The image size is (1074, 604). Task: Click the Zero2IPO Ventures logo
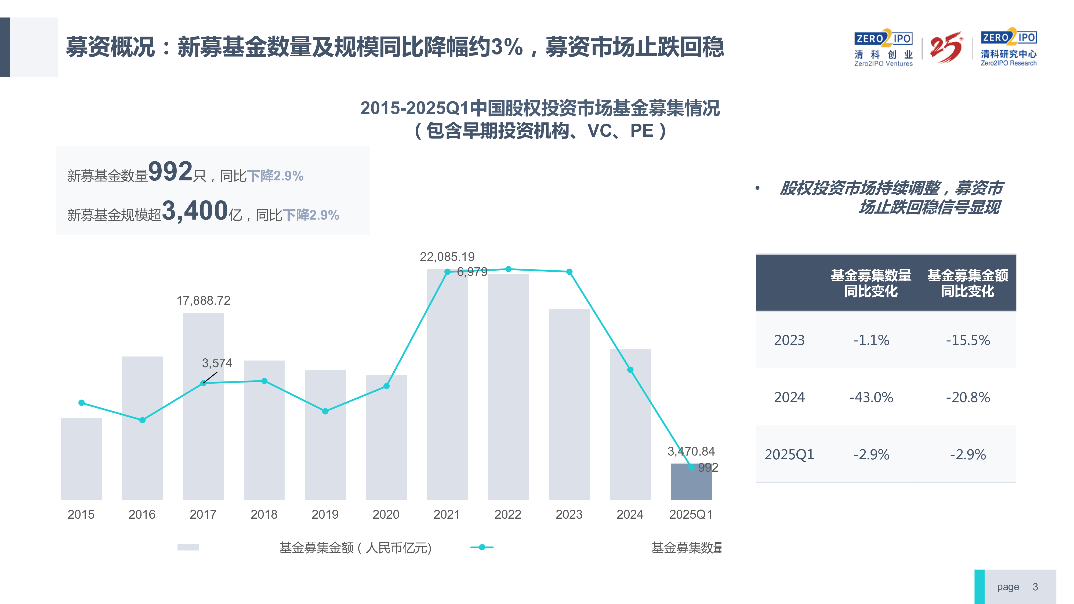coord(883,48)
